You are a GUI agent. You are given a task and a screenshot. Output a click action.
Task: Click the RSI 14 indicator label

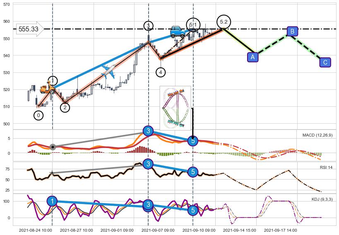pos(326,167)
